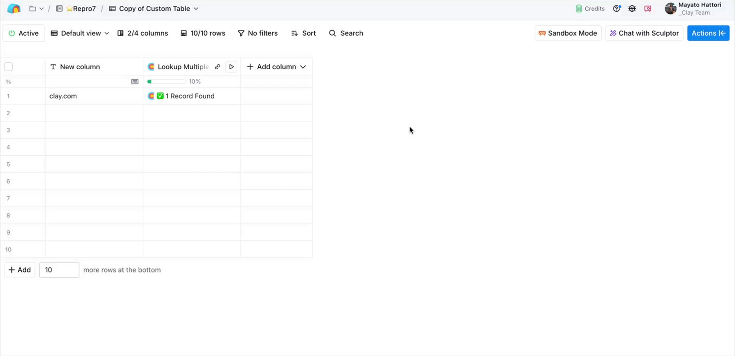Enable Sandbox Mode

point(568,33)
